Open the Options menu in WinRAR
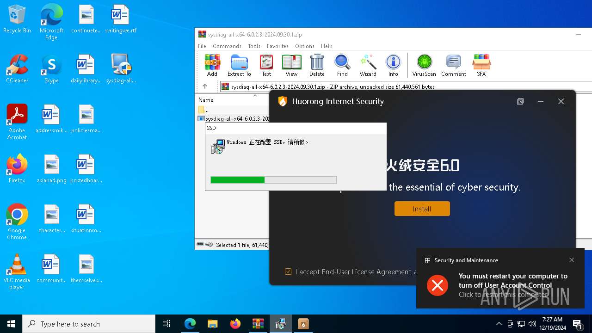Screen dimensions: 592x333 305,46
